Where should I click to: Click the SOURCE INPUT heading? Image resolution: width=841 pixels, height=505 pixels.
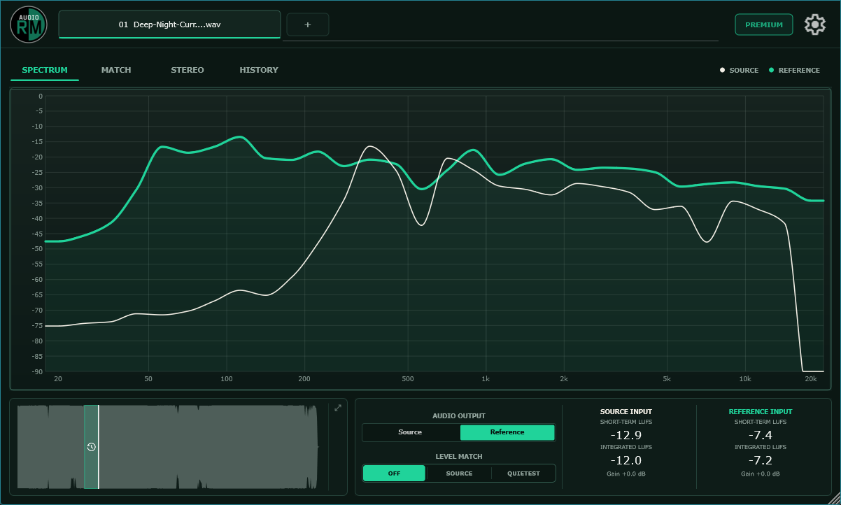coord(626,412)
